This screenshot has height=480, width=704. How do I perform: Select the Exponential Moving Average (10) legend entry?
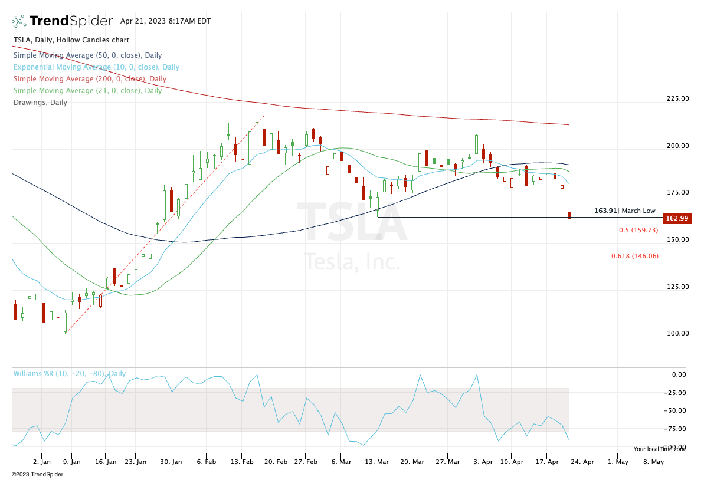pos(97,67)
